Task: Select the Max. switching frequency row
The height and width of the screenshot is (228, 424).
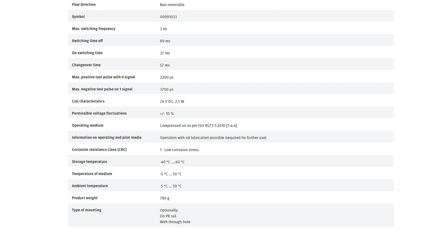Action: click(231, 28)
